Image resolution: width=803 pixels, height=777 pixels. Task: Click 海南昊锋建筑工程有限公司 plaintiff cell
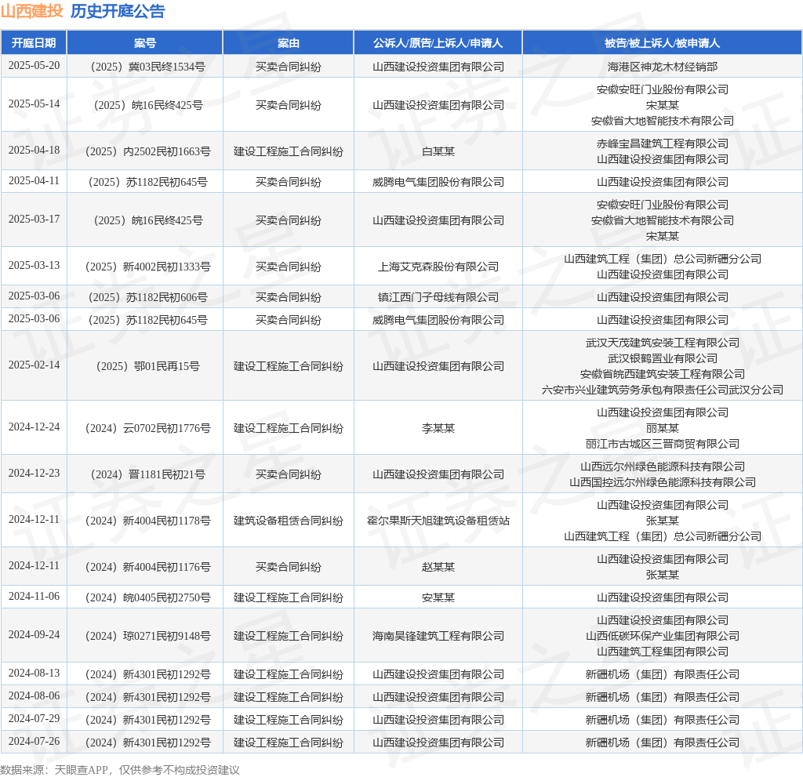[438, 636]
